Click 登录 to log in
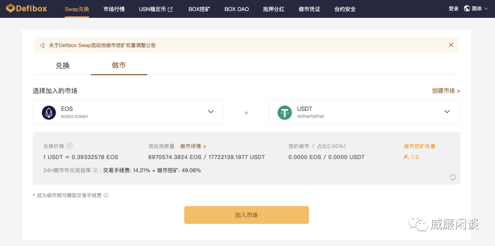The height and width of the screenshot is (246, 495). [453, 9]
